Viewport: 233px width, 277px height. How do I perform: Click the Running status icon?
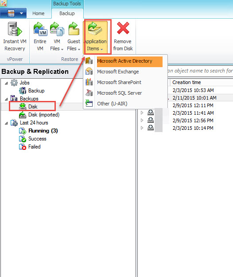pyautogui.click(x=23, y=131)
